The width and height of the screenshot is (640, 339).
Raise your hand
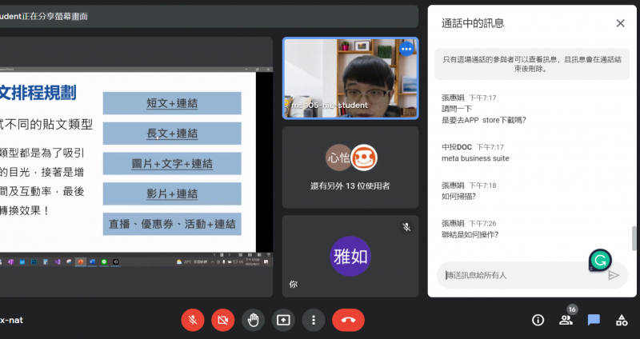coord(253,321)
